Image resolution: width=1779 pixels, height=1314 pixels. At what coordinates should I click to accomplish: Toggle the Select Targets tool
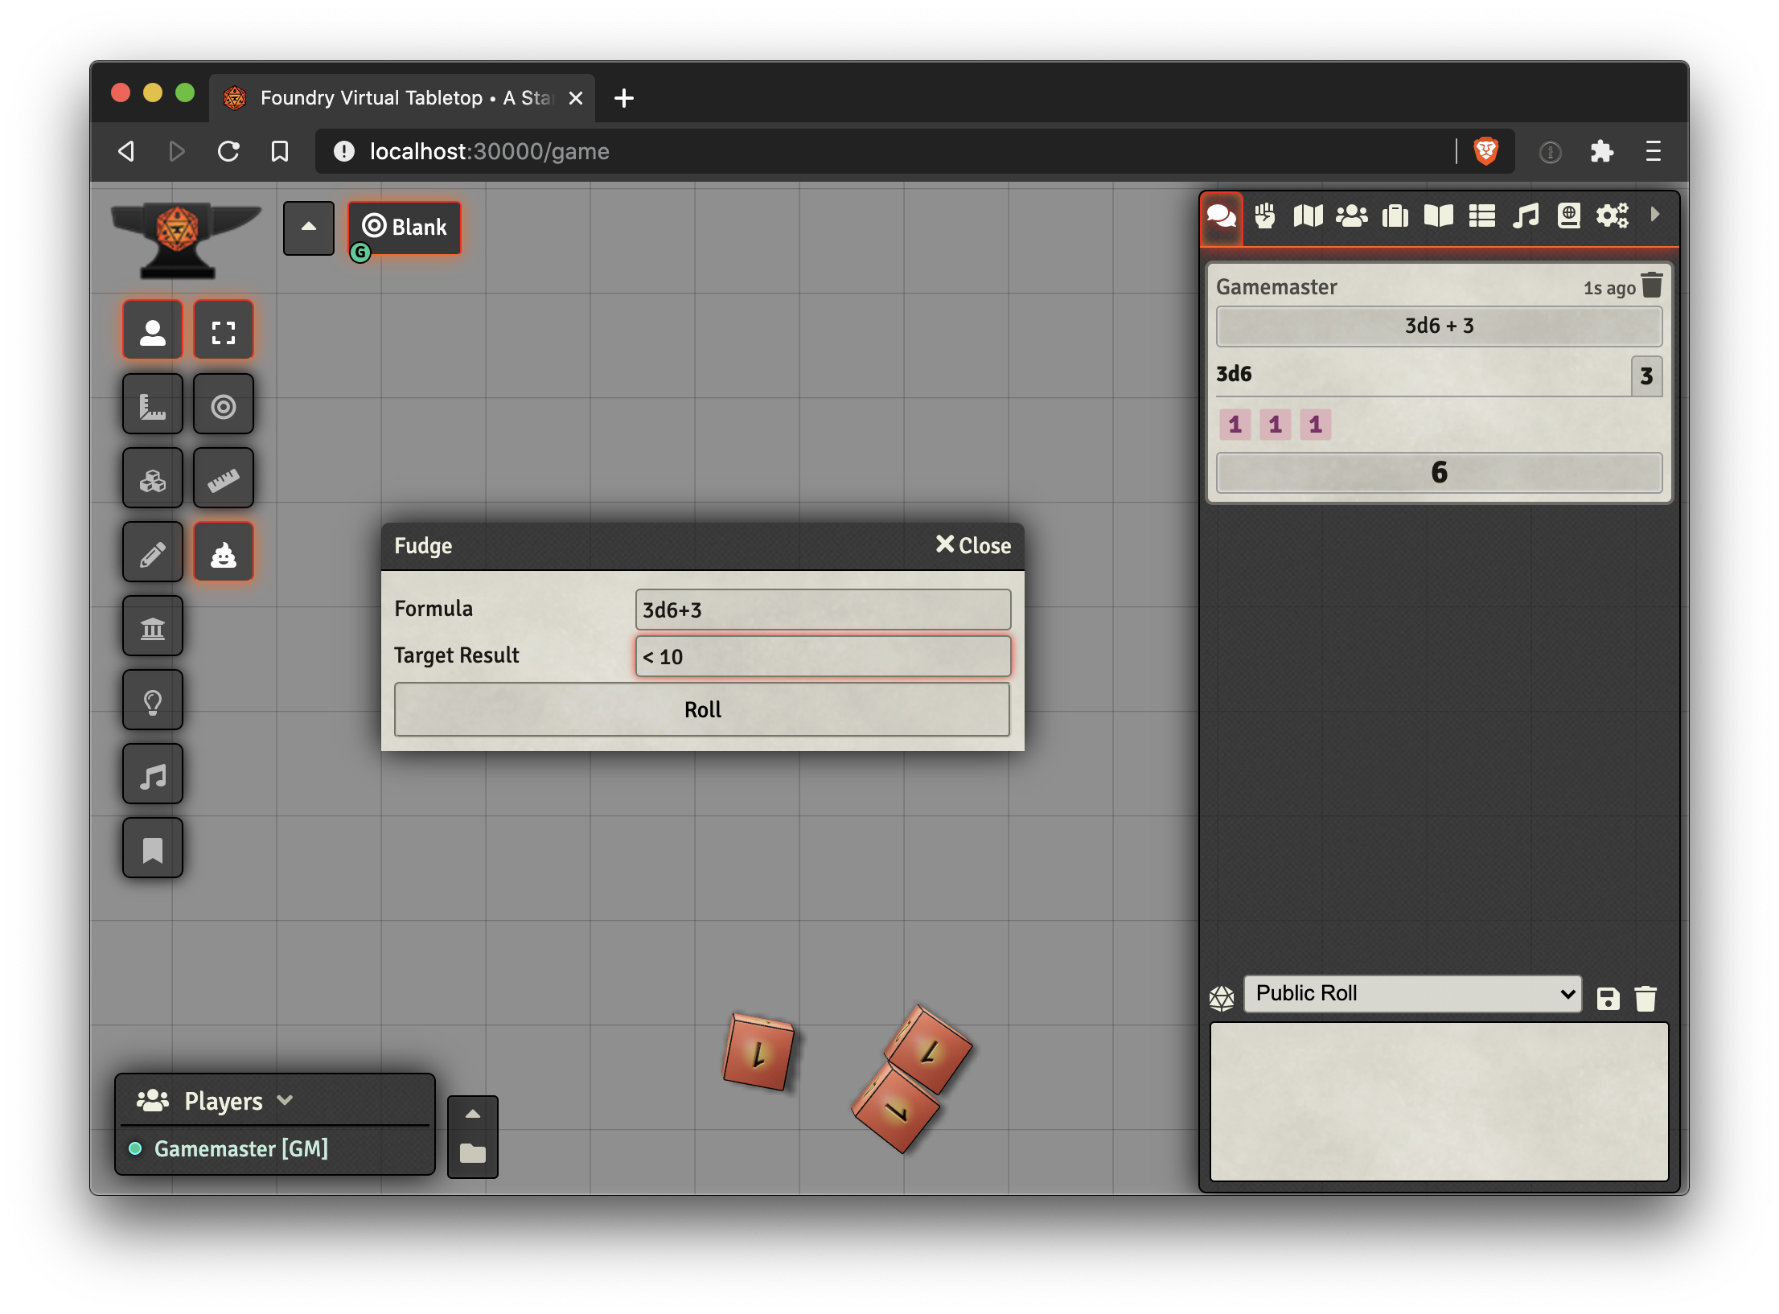[x=224, y=404]
